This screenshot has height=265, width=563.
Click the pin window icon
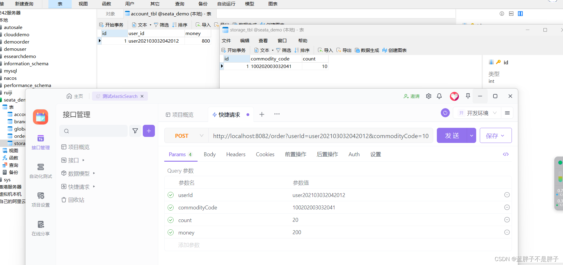pyautogui.click(x=468, y=96)
